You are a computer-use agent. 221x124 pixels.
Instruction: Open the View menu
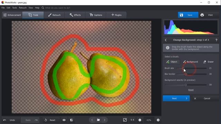point(31,8)
